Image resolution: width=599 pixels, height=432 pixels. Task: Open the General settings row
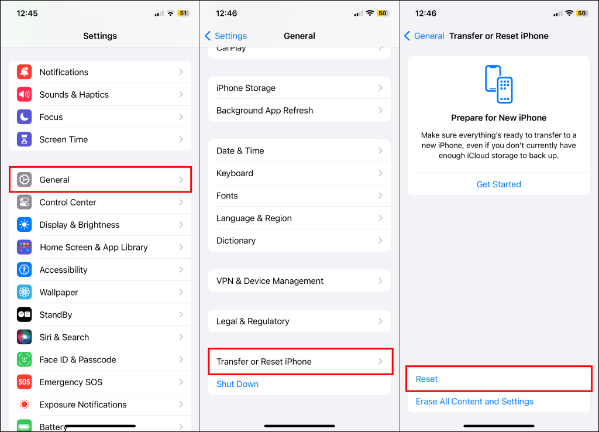(x=100, y=180)
